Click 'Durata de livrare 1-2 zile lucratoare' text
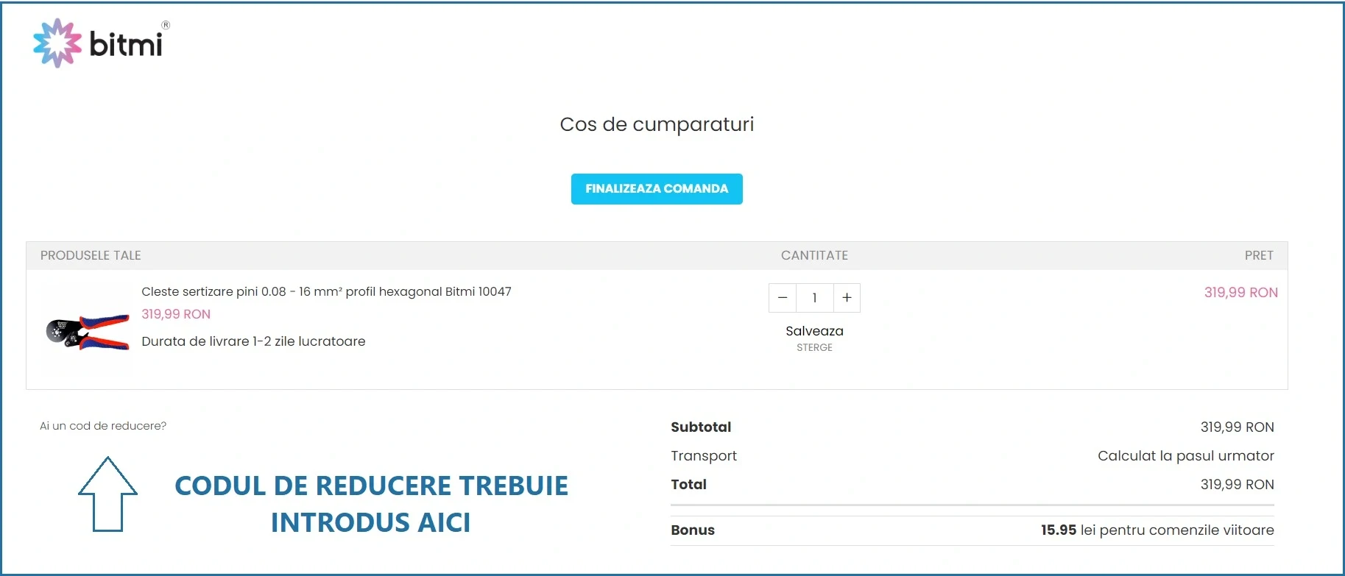 253,341
